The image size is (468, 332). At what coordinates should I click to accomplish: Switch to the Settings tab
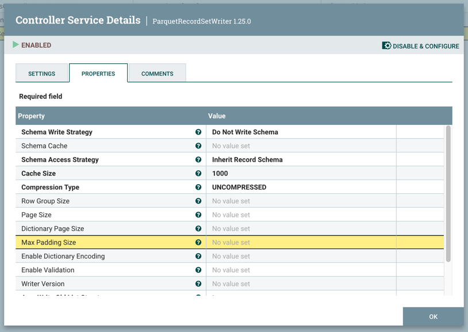tap(42, 74)
